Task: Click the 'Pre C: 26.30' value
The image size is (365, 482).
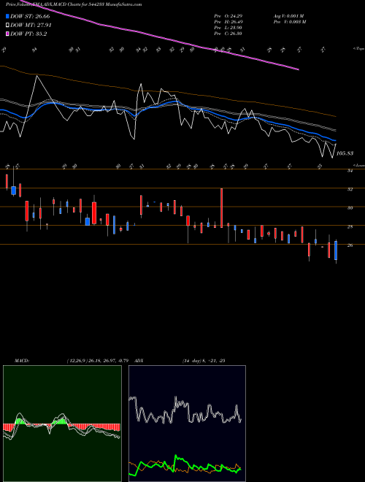Action: [x=228, y=34]
